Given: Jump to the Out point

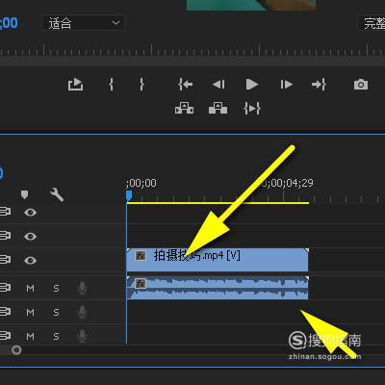Looking at the screenshot, I should click(319, 85).
